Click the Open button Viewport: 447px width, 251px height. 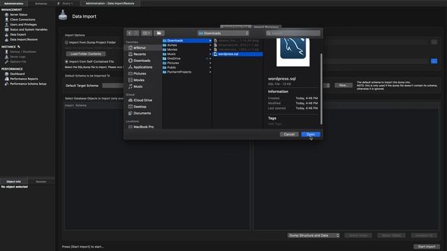tap(311, 135)
